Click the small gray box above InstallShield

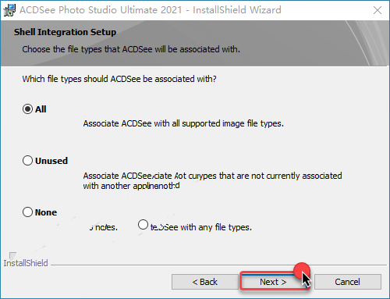tap(12, 255)
